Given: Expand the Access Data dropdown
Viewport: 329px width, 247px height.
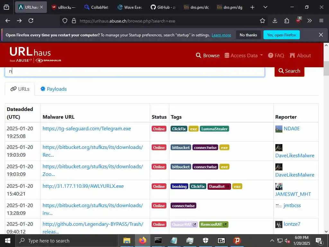Looking at the screenshot, I should 244,55.
